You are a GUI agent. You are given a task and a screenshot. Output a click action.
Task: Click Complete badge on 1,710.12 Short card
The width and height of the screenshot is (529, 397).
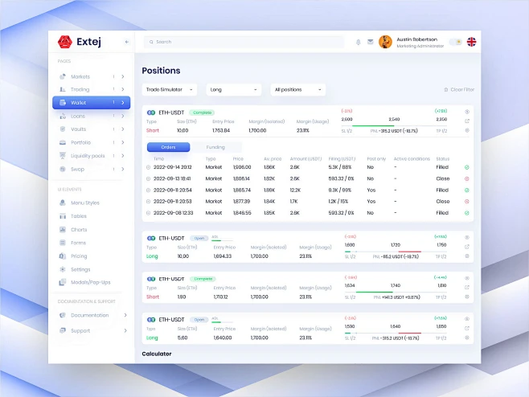(x=203, y=279)
